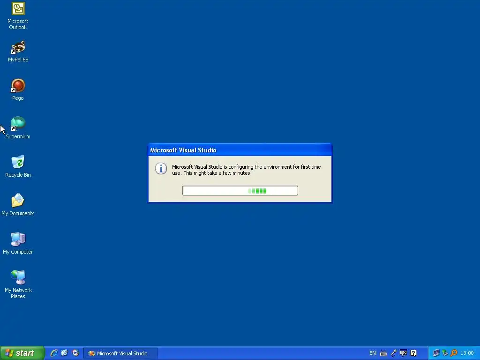Select the My Network Places icon
480x360 pixels.
18,284
